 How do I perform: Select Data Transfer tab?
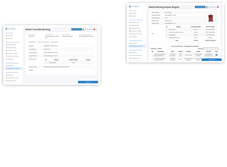(x=32, y=42)
